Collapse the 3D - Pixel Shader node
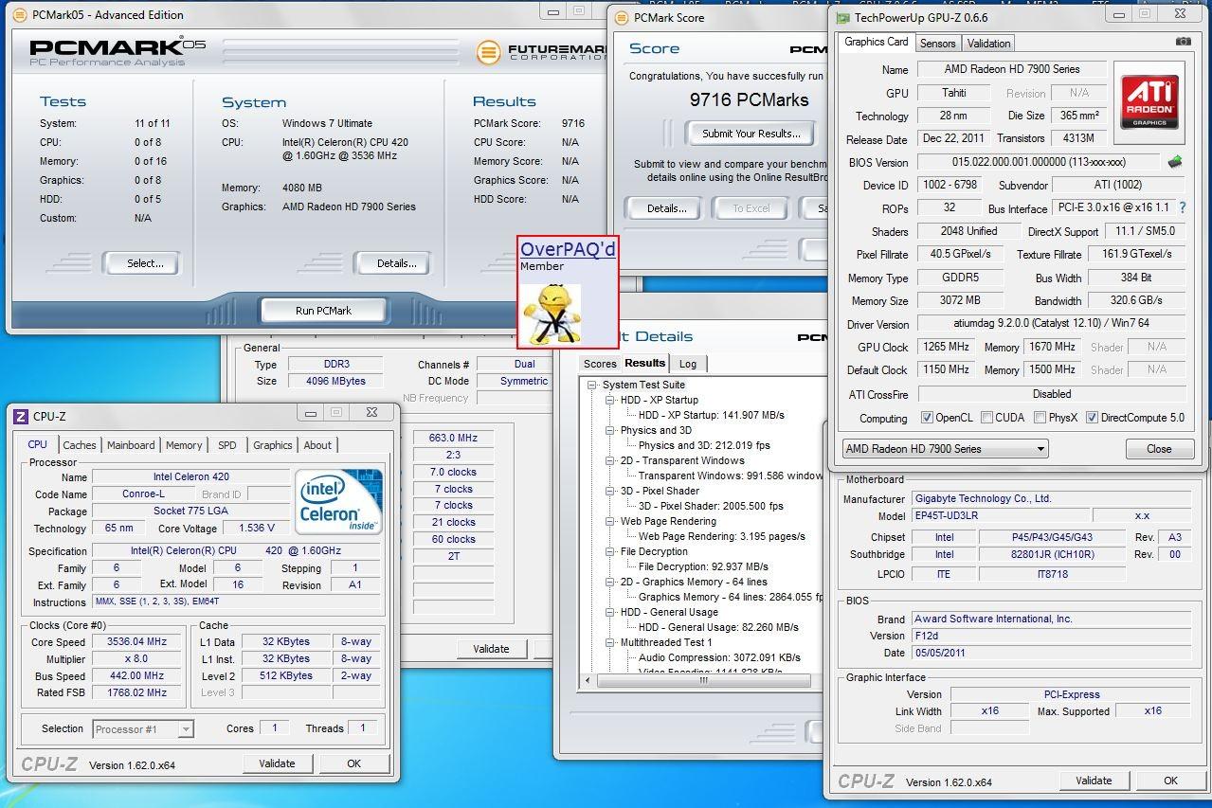Screen dimensions: 1212x808 611,492
